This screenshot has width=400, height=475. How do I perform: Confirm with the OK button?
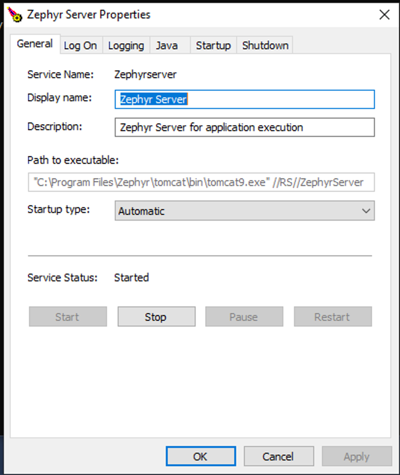pyautogui.click(x=200, y=457)
